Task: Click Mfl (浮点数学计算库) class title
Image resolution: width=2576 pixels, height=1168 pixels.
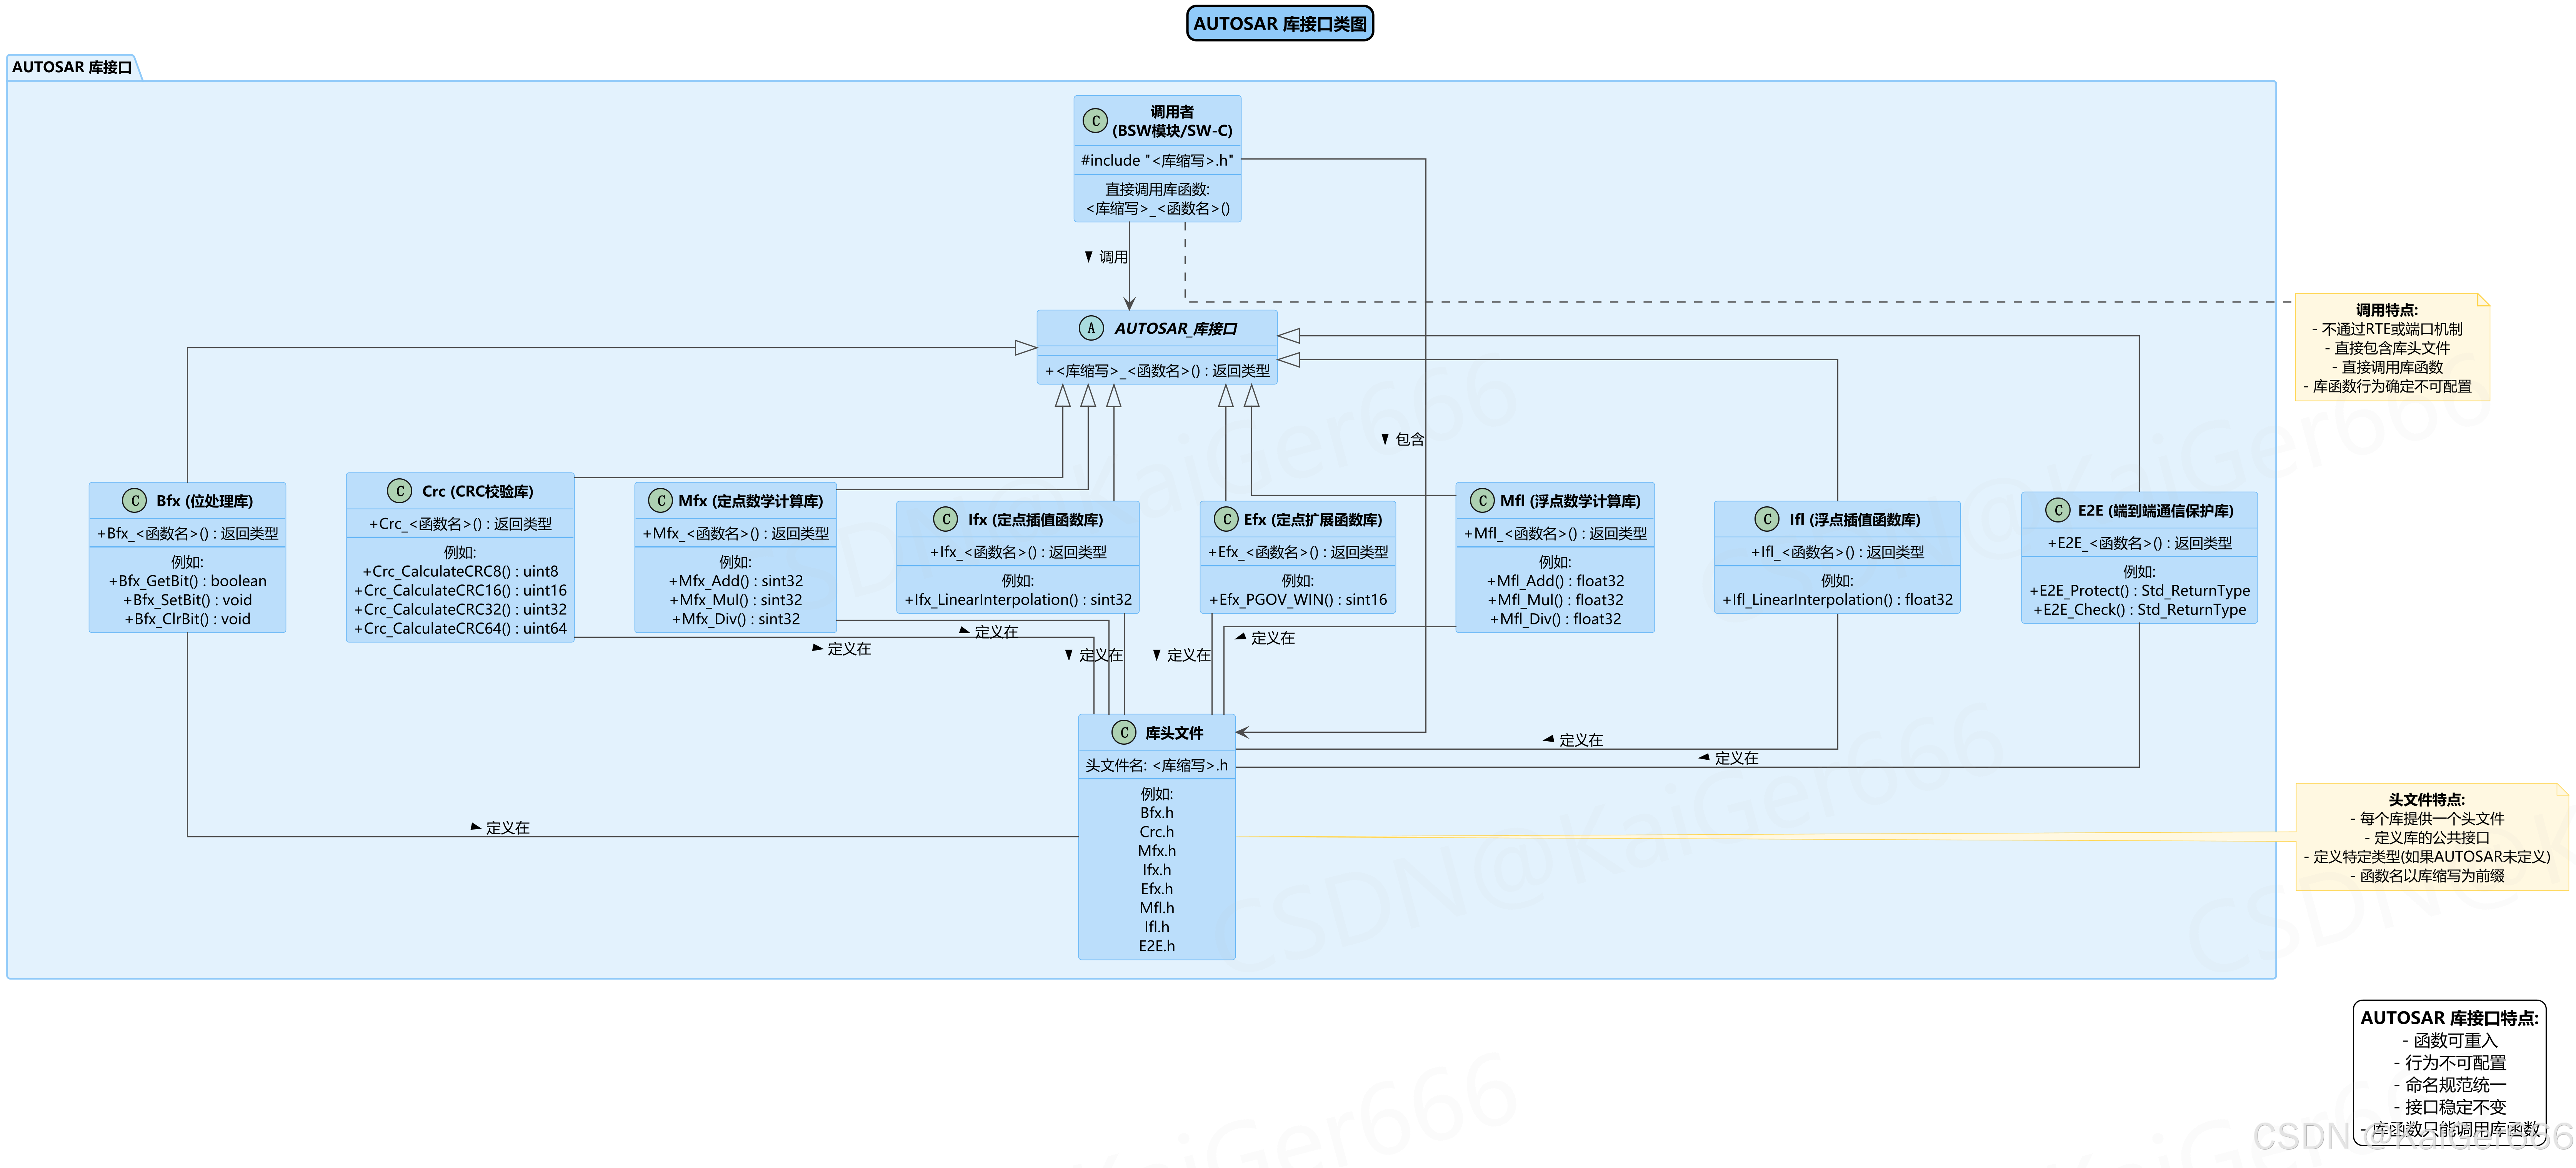Action: point(1570,501)
